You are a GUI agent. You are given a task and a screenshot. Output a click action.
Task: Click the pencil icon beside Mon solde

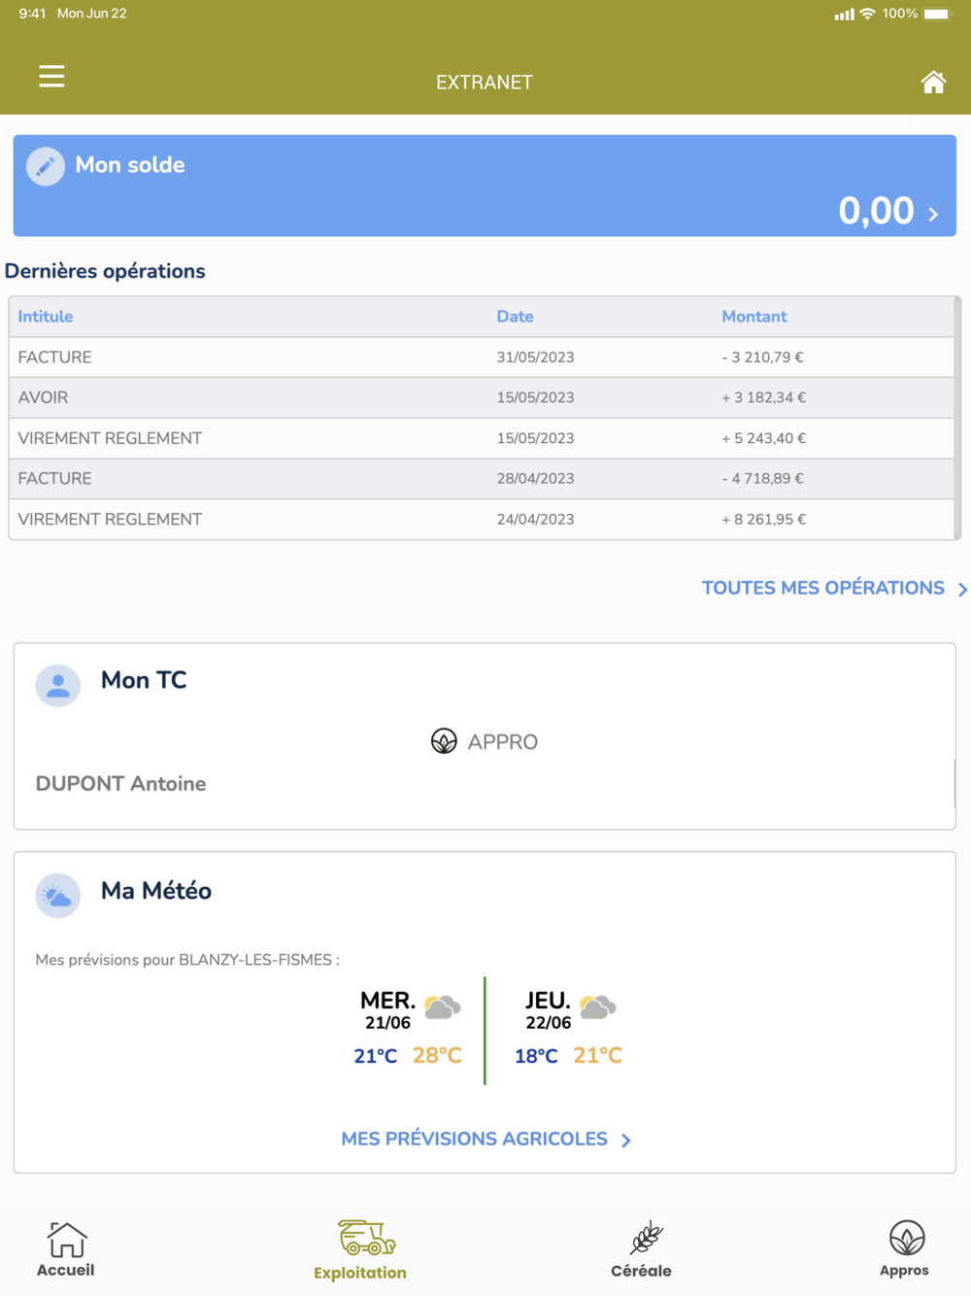pyautogui.click(x=46, y=166)
